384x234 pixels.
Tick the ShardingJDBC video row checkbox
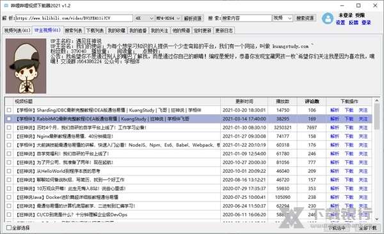point(9,110)
